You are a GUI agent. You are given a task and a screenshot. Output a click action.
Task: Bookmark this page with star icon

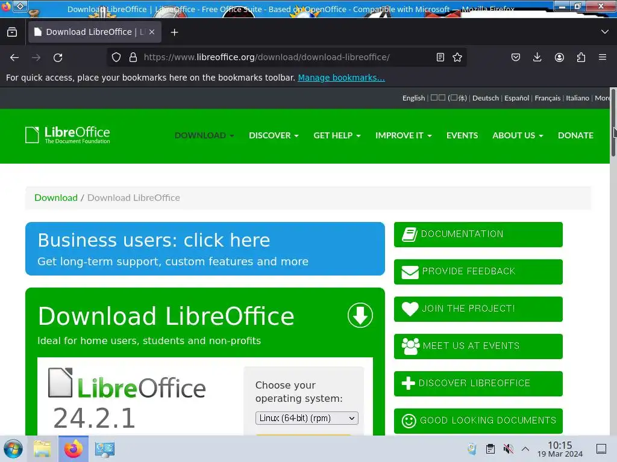point(457,57)
